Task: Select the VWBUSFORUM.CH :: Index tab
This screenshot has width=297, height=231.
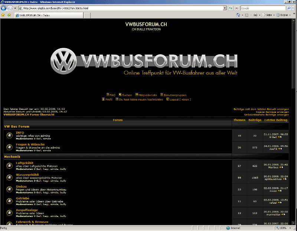Action: pos(49,15)
